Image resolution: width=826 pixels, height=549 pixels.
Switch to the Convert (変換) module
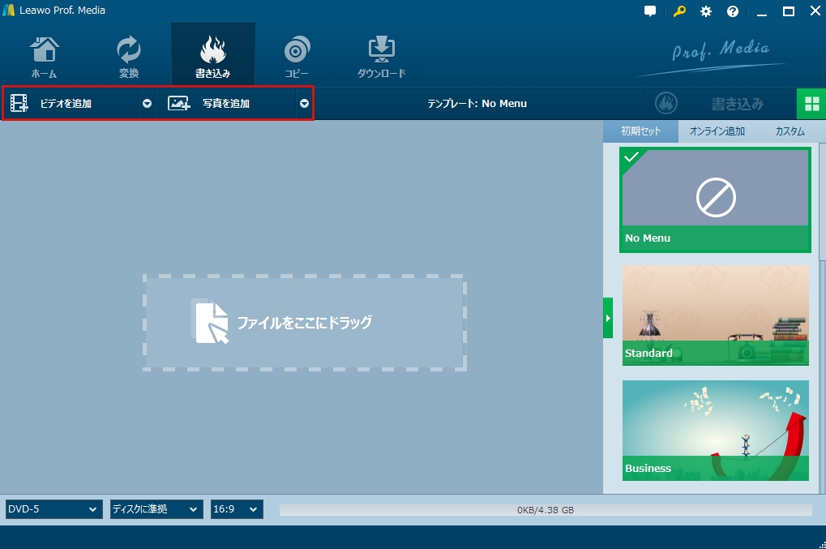point(128,57)
